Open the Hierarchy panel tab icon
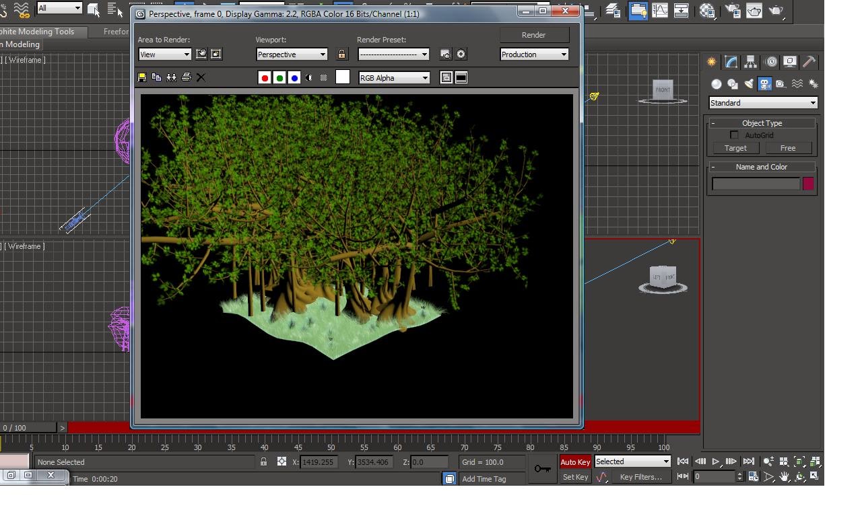Viewport: 862px width, 518px height. [x=750, y=62]
